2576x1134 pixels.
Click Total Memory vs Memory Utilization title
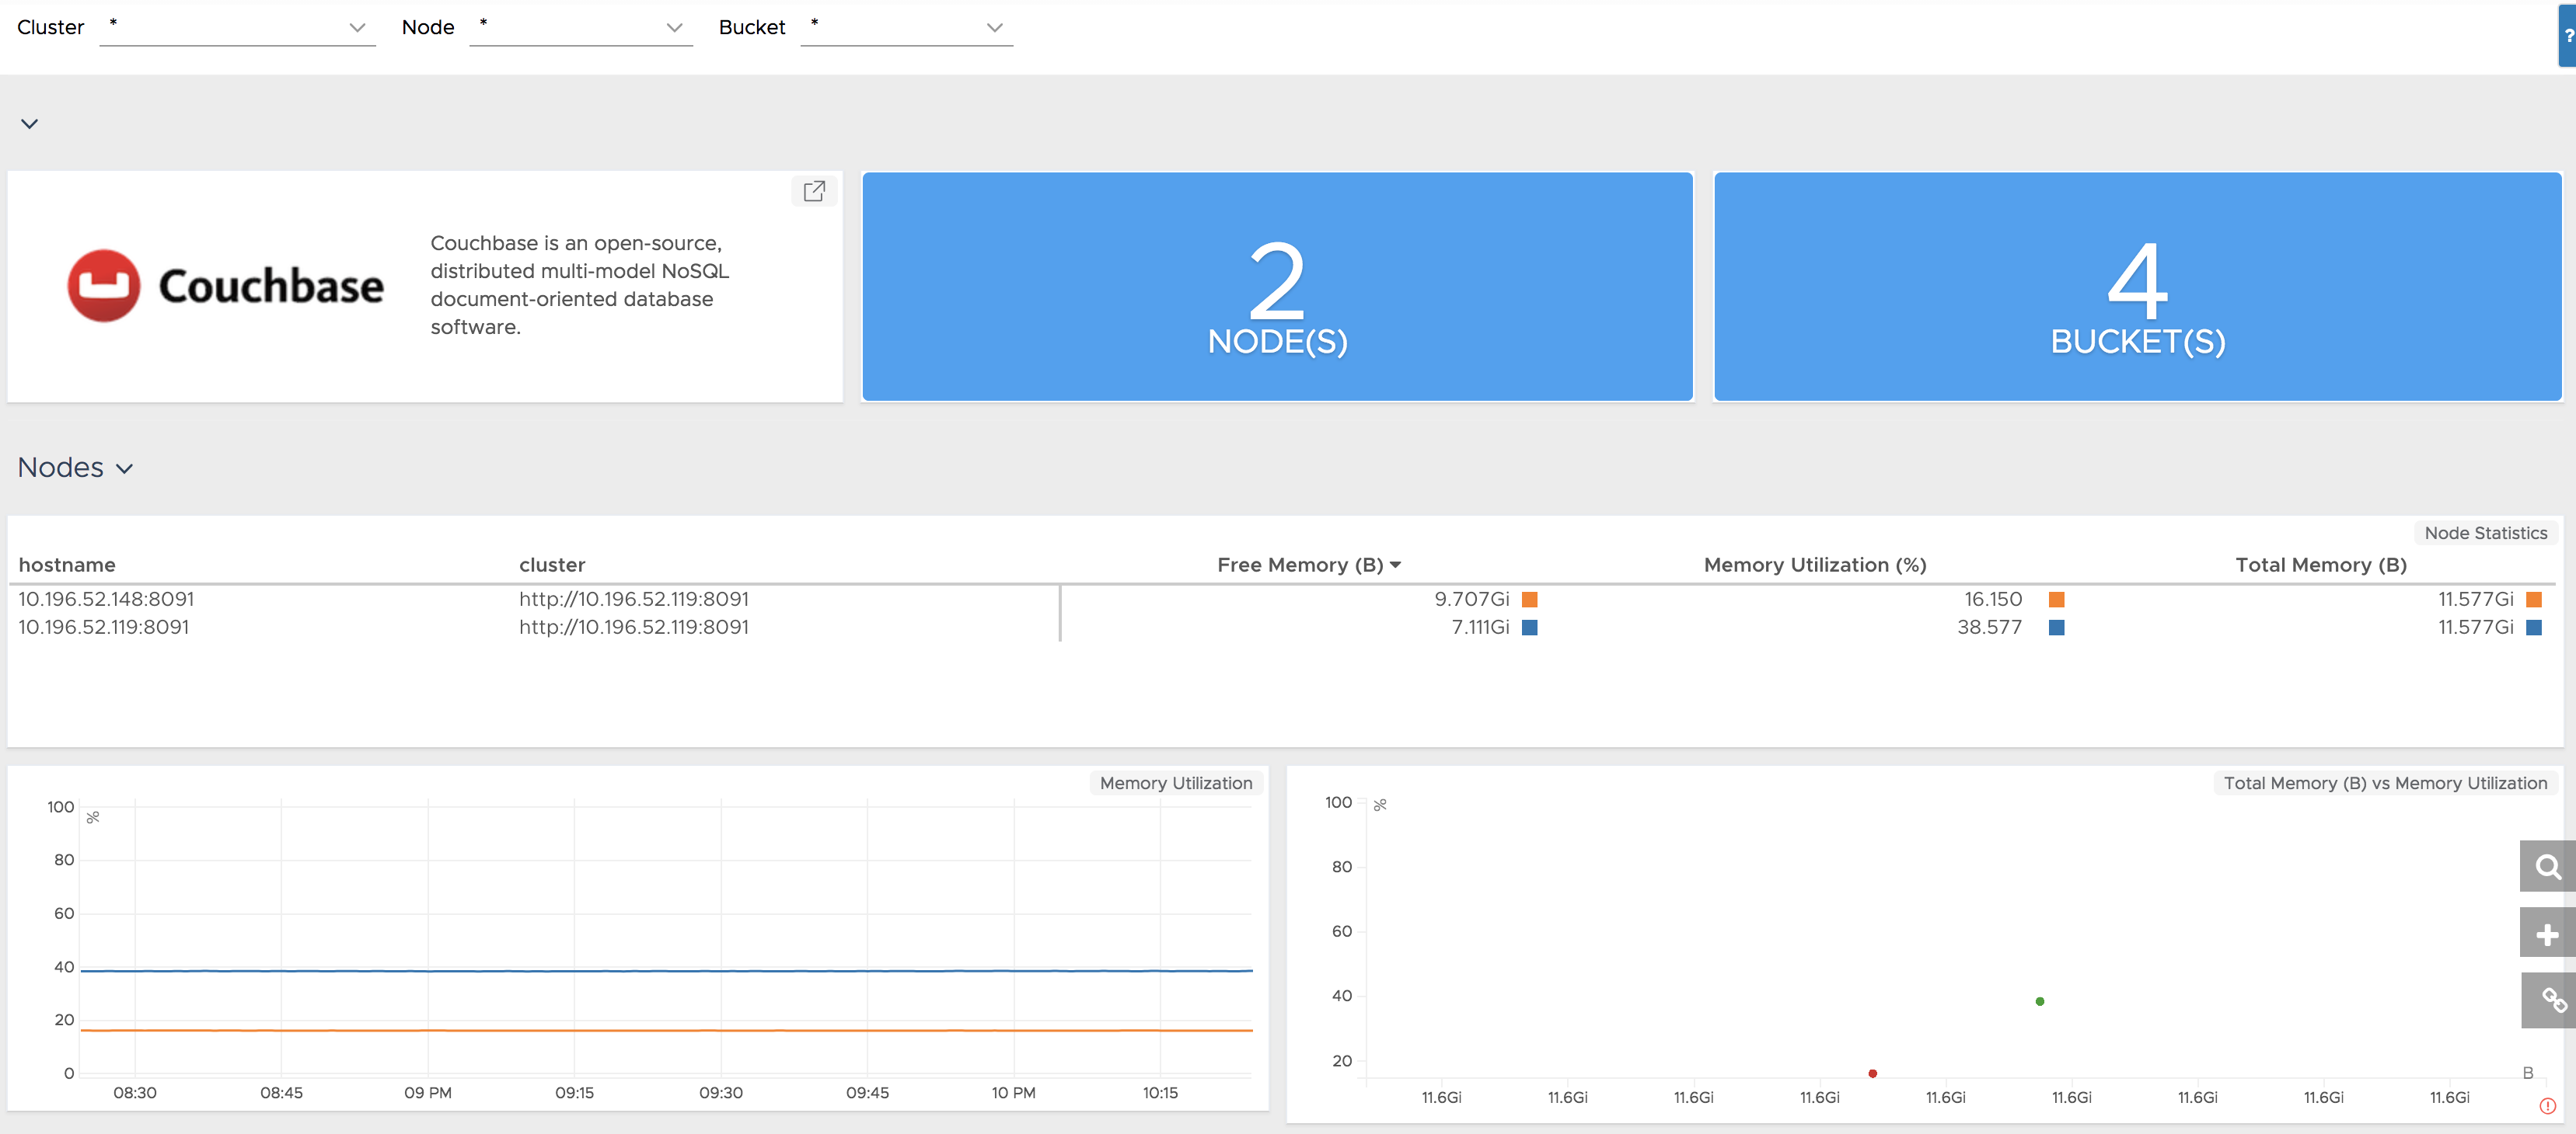2385,783
